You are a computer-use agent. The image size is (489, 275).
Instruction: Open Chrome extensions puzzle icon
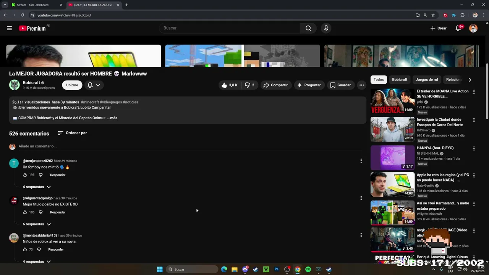point(463,15)
